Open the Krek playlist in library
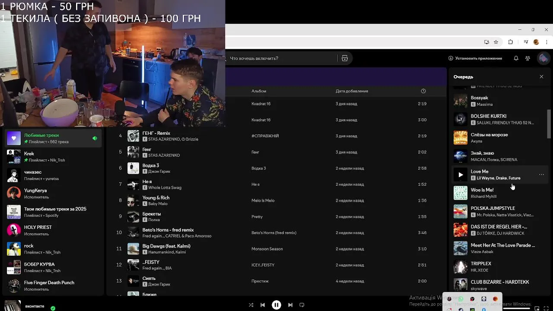This screenshot has width=553, height=311. coord(54,157)
